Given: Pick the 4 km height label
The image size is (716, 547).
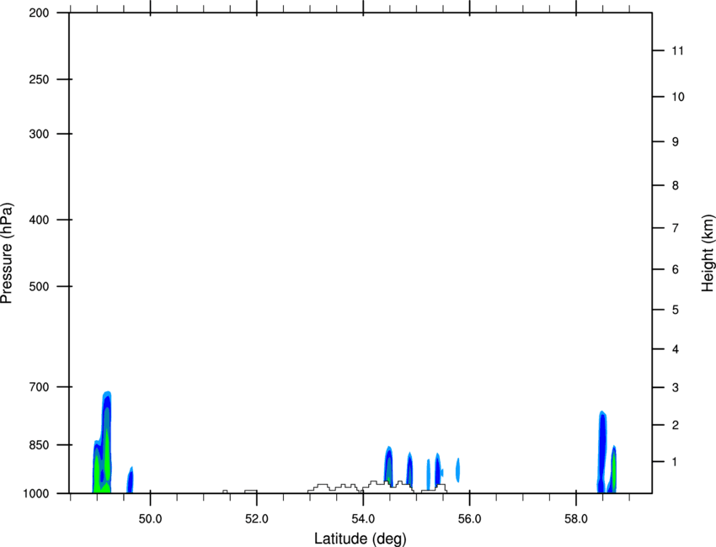Looking at the screenshot, I should (x=676, y=349).
